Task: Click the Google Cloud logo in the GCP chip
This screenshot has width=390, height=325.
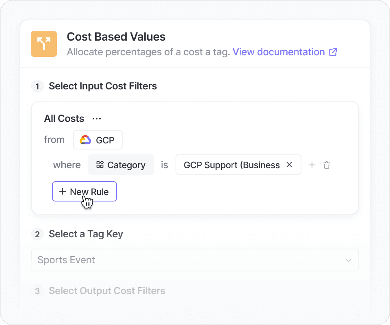Action: 85,140
